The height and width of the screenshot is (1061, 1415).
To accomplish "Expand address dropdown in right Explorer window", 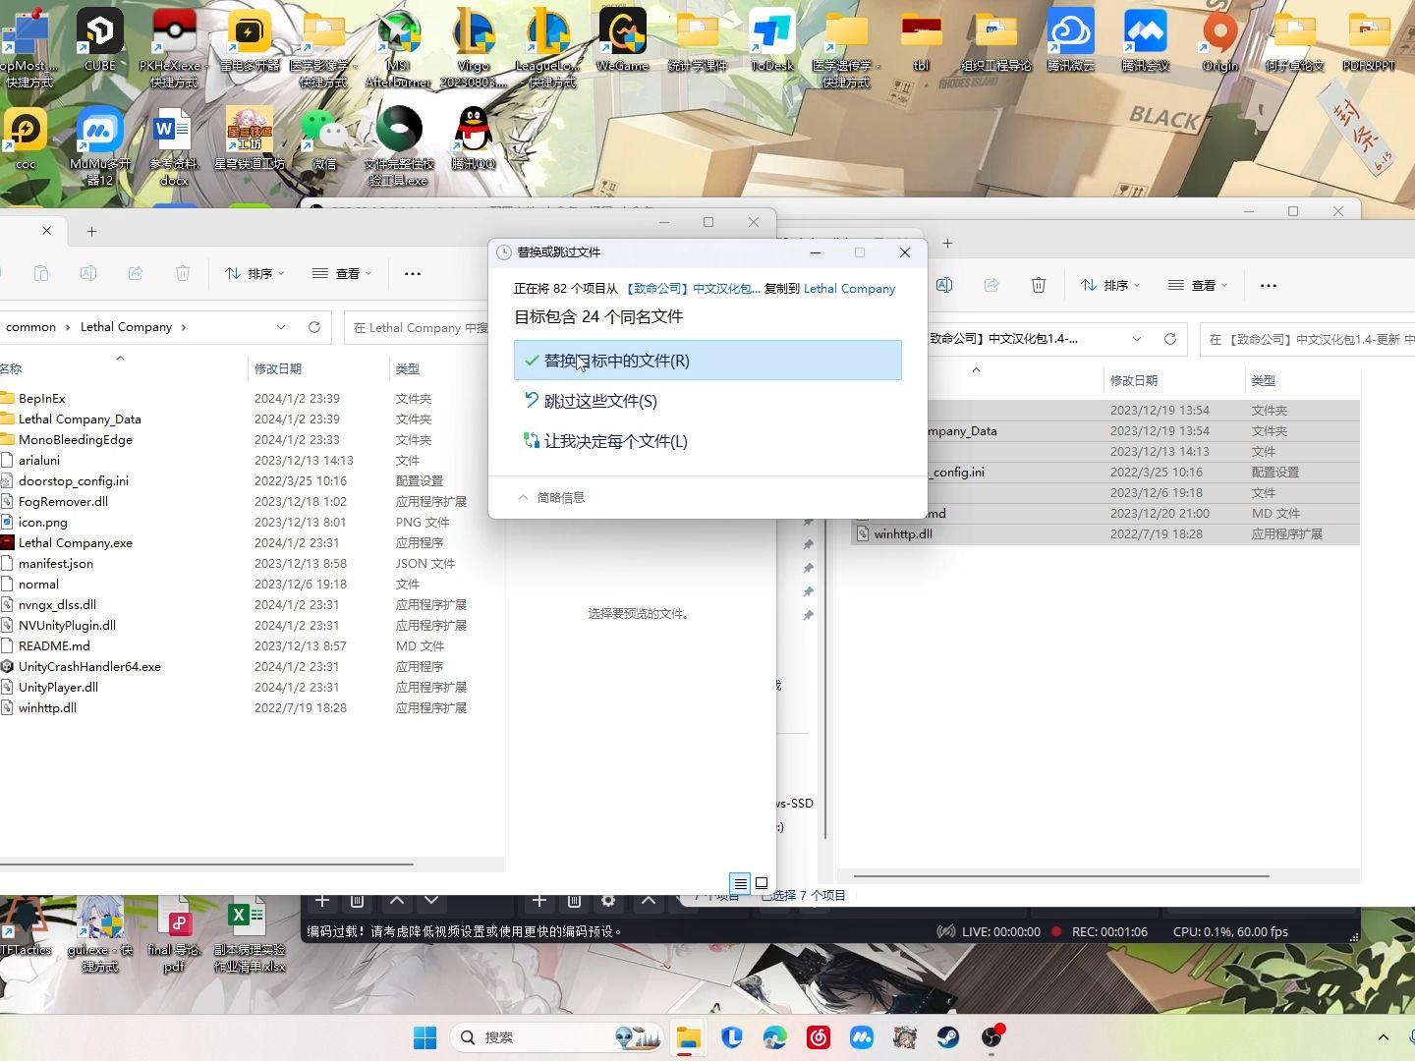I will (1137, 339).
